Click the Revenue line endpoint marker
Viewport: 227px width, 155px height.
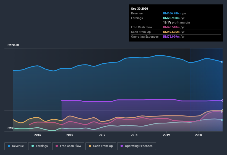[x=222, y=62]
